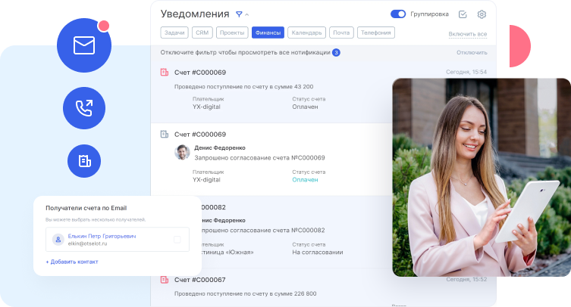The image size is (571, 307).
Task: Click red invoice icon beside Счет #C000067
Action: pos(164,280)
